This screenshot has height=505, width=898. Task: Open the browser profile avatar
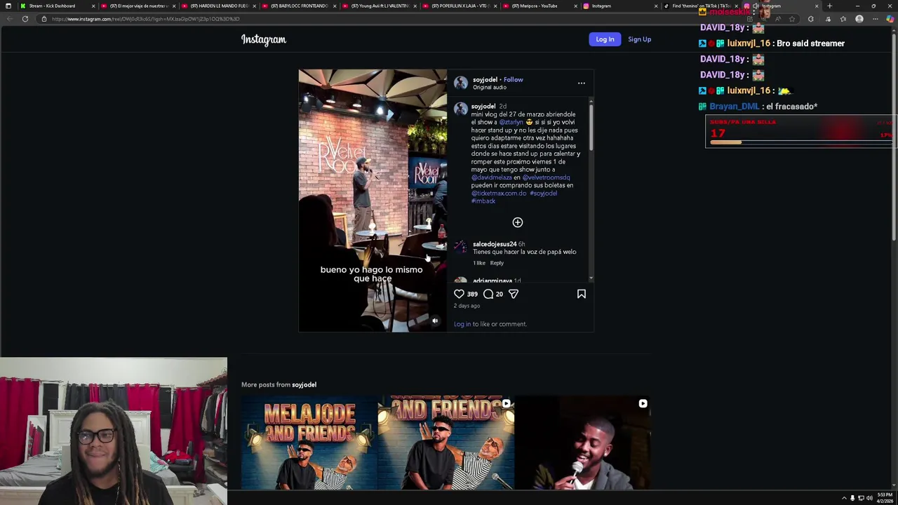(x=859, y=19)
